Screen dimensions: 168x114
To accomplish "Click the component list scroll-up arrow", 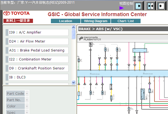I will point(73,27).
